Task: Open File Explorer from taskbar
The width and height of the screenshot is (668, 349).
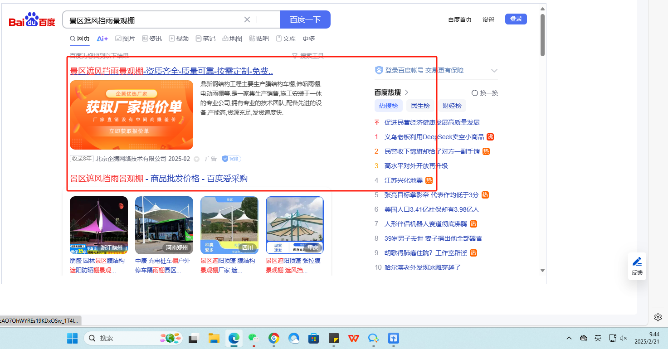Action: (x=214, y=338)
